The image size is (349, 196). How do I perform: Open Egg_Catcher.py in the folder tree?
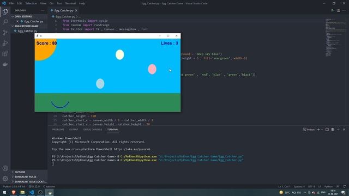pyautogui.click(x=27, y=31)
